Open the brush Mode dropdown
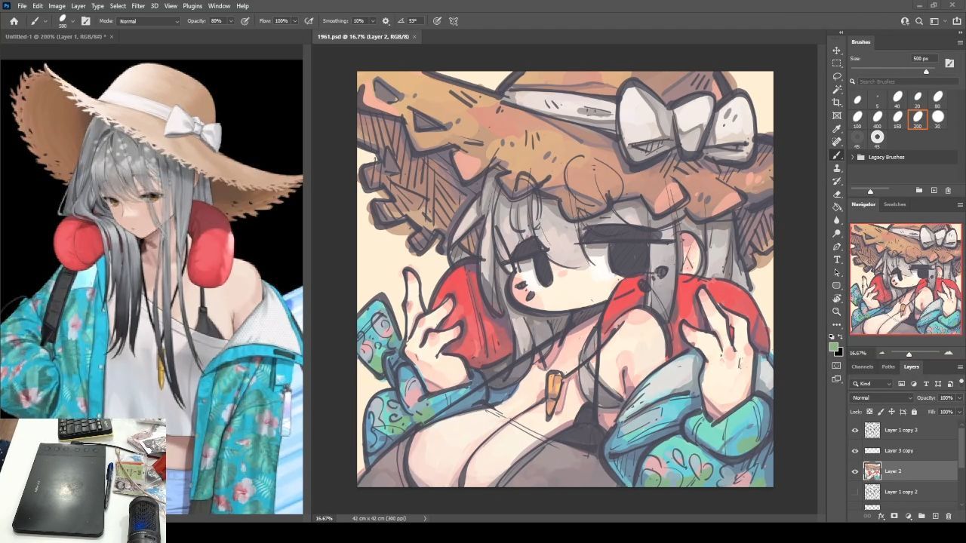966x543 pixels. point(149,21)
